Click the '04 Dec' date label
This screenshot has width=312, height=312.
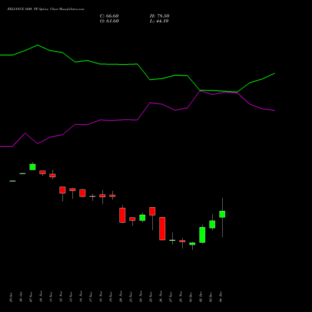pyautogui.click(x=221, y=297)
